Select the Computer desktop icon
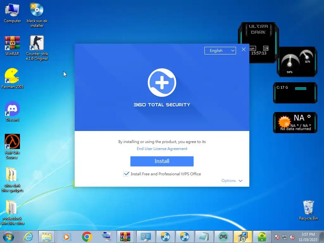 click(x=12, y=13)
